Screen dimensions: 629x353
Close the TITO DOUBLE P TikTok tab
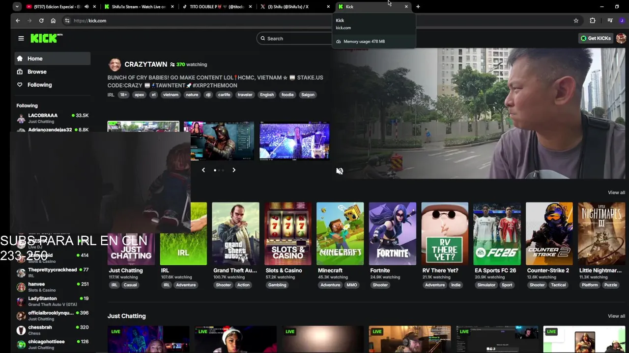coord(250,6)
